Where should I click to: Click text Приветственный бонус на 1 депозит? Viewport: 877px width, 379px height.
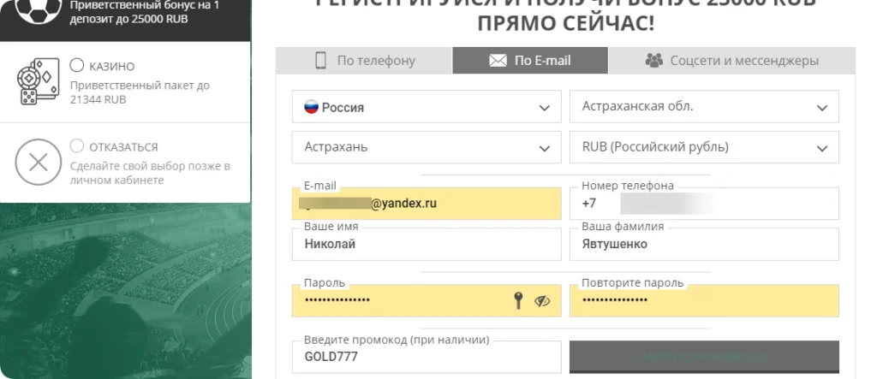pos(144,12)
